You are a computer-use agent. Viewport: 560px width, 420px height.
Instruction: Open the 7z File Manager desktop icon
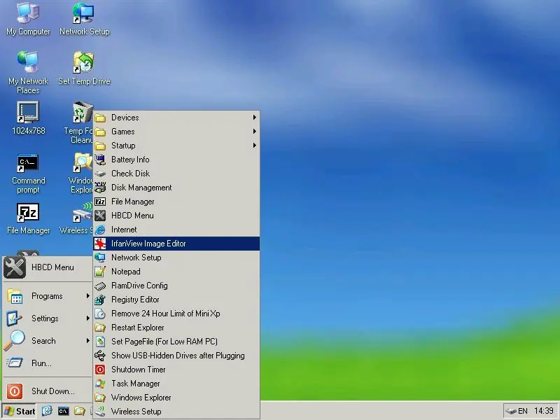[28, 218]
